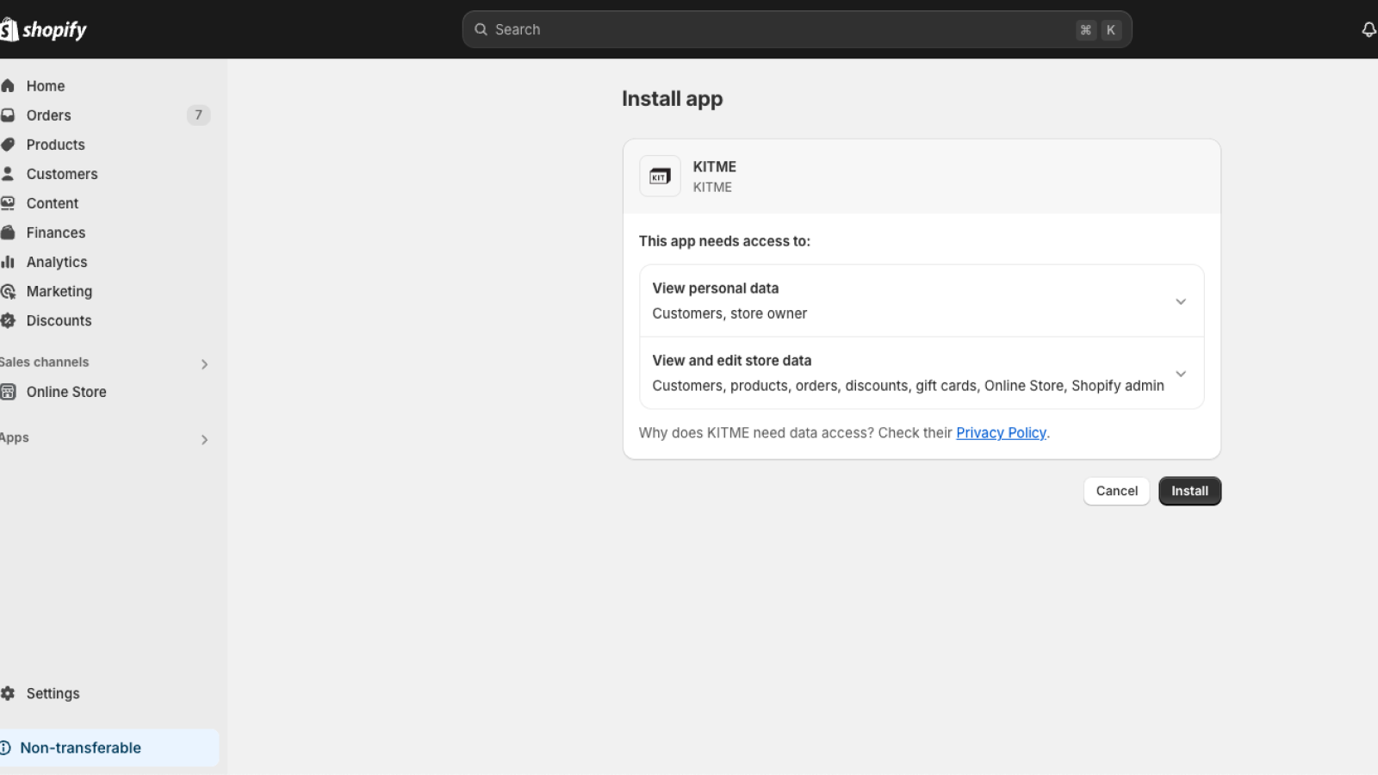Click the Cancel button

[x=1116, y=491]
